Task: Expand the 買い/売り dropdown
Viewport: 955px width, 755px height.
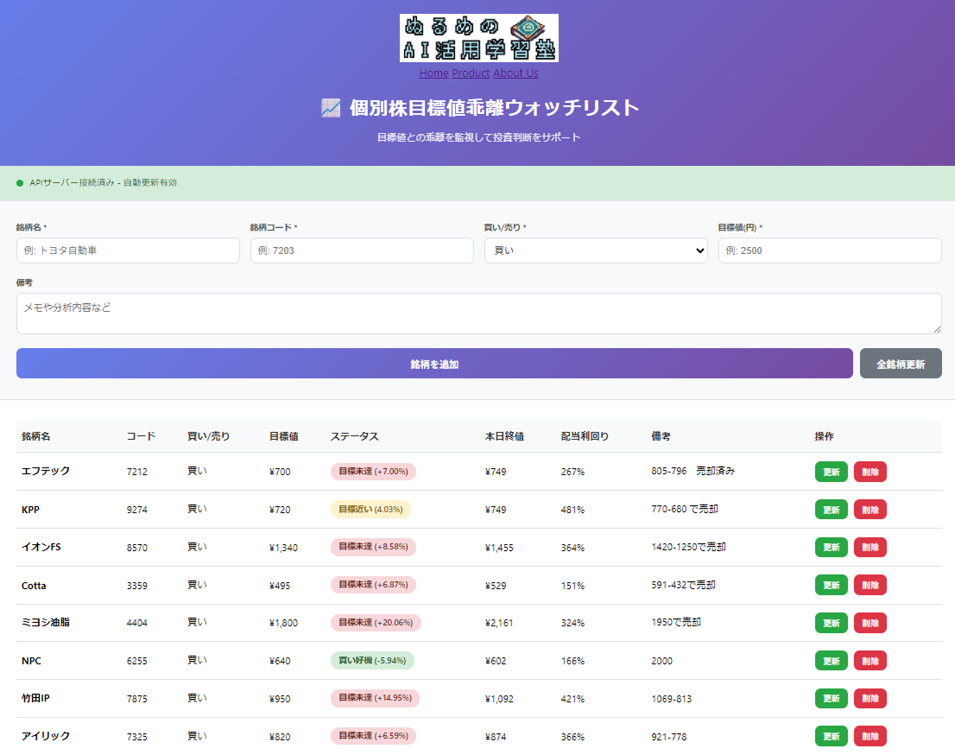Action: 596,251
